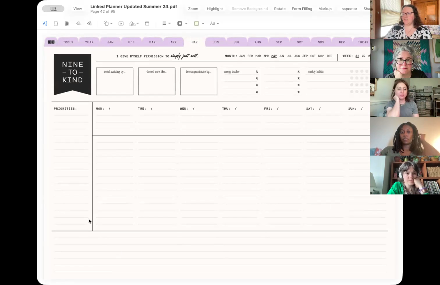
Task: Open the JUL planner tab
Action: tap(237, 42)
